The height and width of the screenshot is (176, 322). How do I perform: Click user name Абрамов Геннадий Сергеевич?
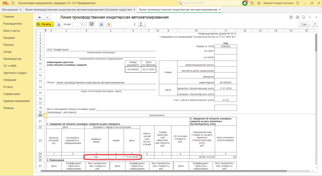[278, 3]
